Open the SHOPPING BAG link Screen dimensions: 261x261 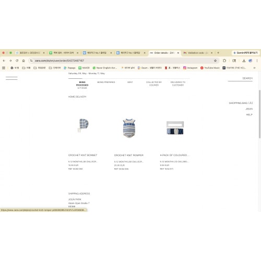[x=241, y=103]
